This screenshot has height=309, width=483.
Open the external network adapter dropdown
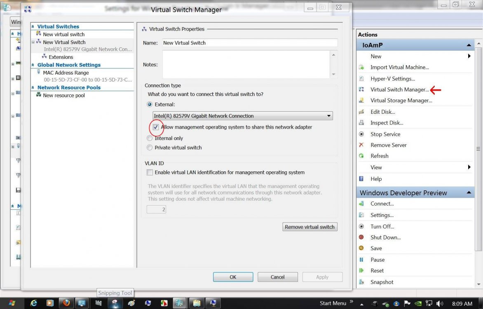coord(329,116)
